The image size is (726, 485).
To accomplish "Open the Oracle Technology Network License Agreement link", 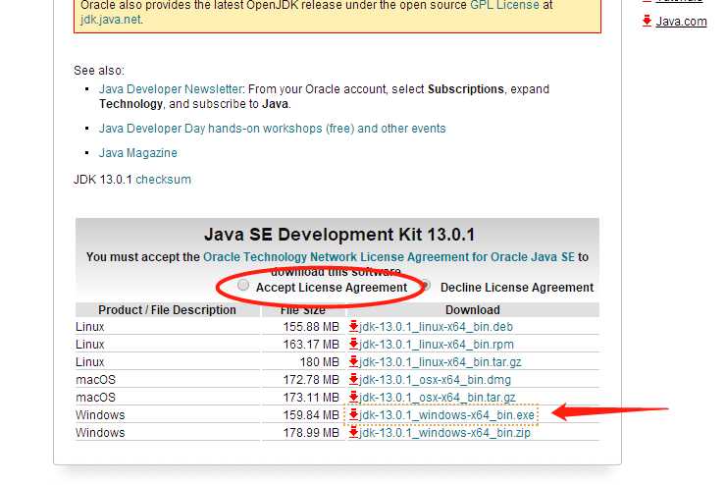I will coord(389,256).
